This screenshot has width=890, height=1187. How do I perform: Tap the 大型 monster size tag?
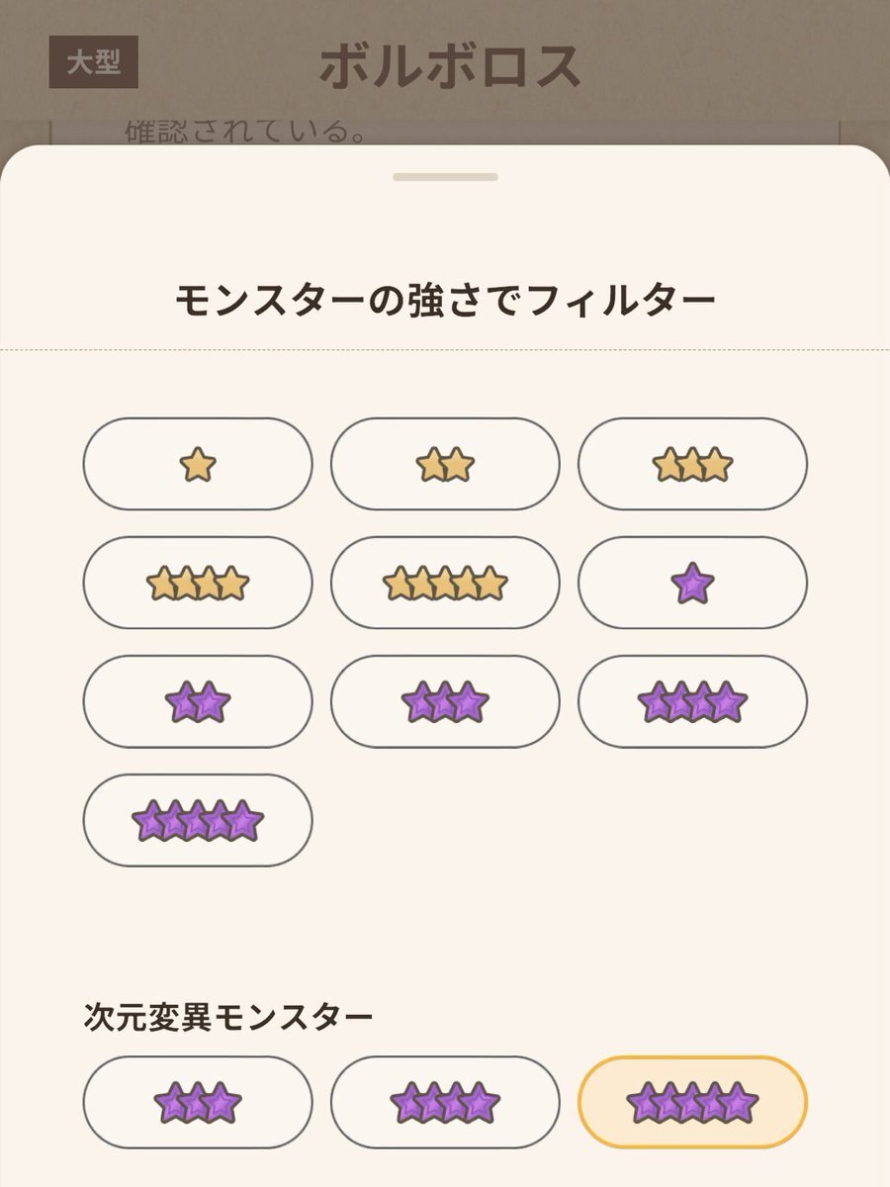(x=93, y=63)
